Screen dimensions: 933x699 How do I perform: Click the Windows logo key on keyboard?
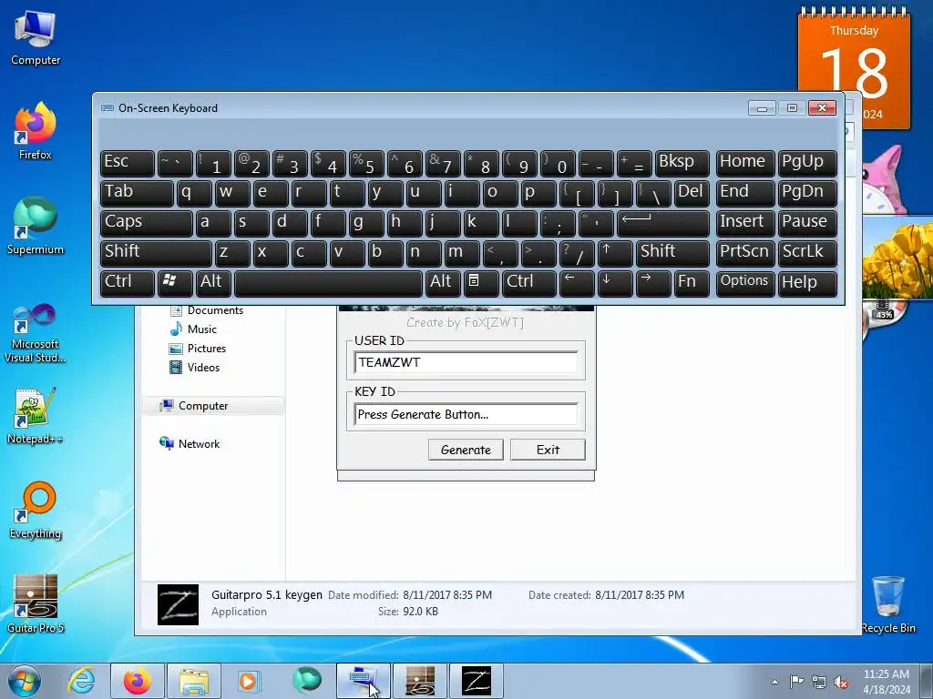174,283
